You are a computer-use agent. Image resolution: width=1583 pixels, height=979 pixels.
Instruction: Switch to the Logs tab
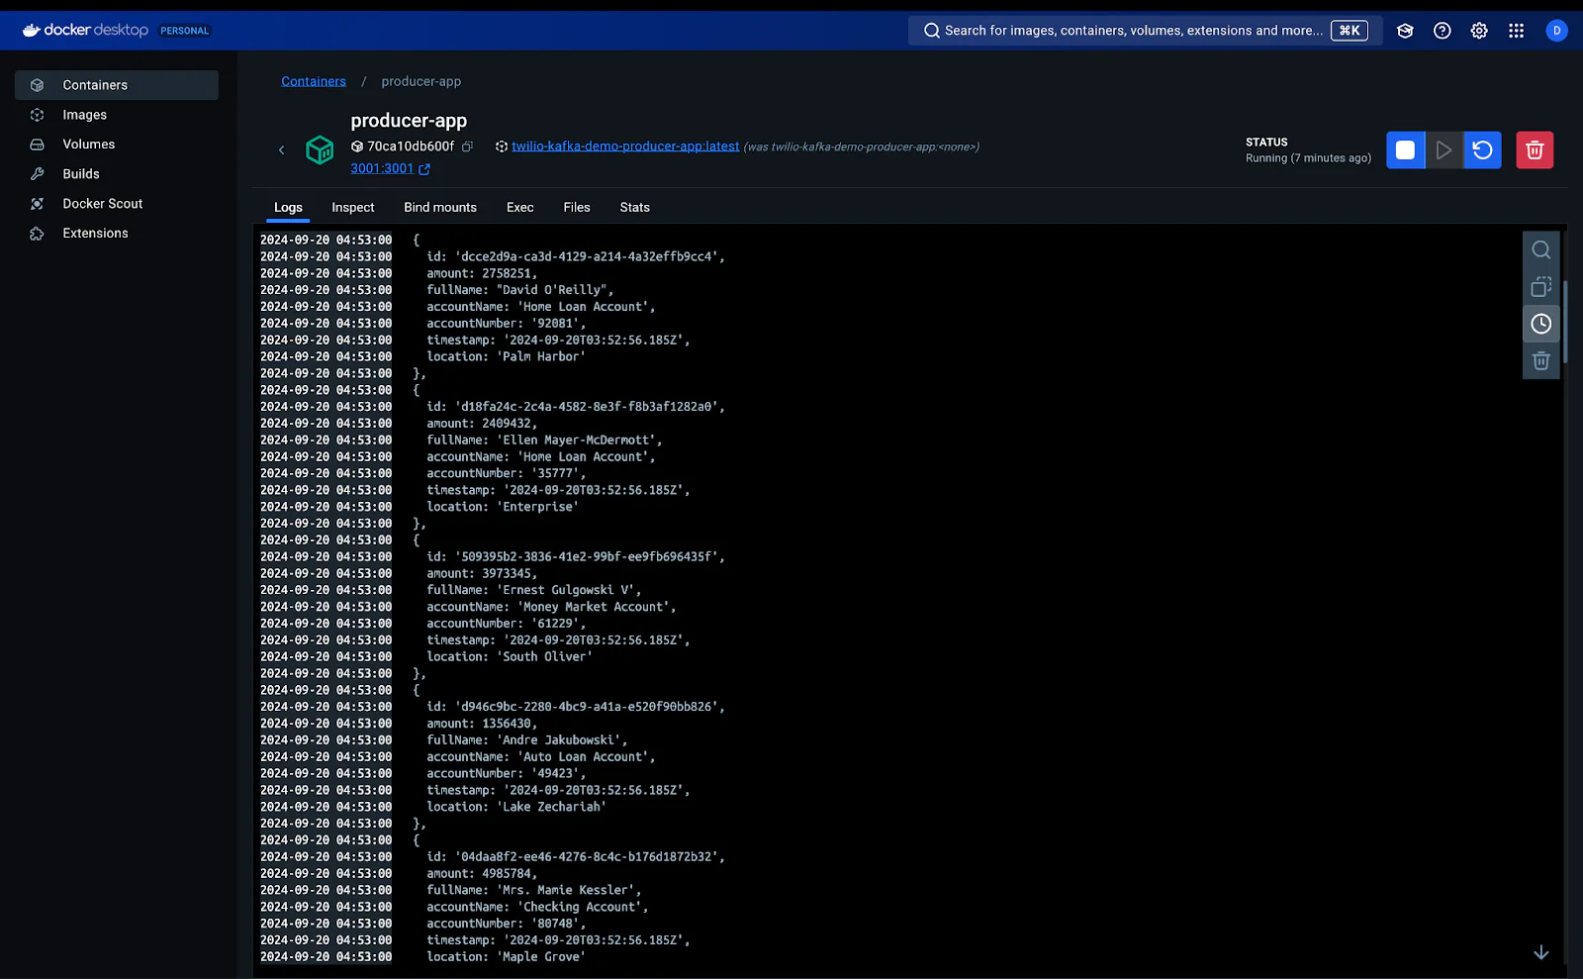click(288, 208)
